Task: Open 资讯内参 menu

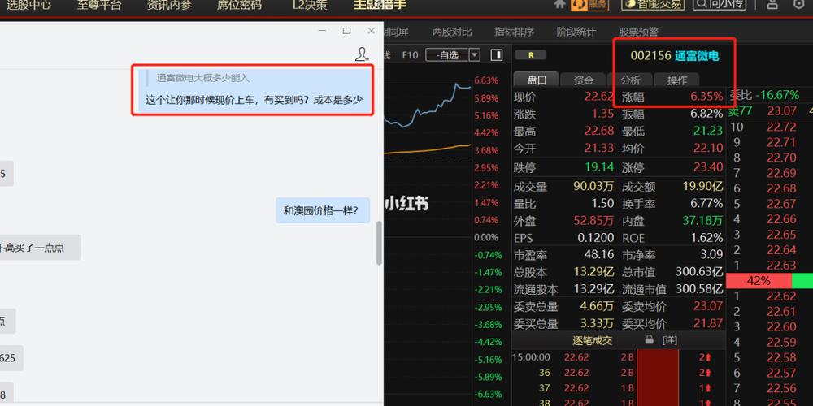Action: click(169, 5)
